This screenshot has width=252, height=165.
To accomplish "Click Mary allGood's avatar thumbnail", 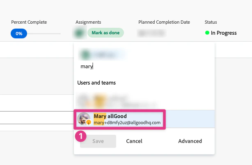I will point(84,119).
